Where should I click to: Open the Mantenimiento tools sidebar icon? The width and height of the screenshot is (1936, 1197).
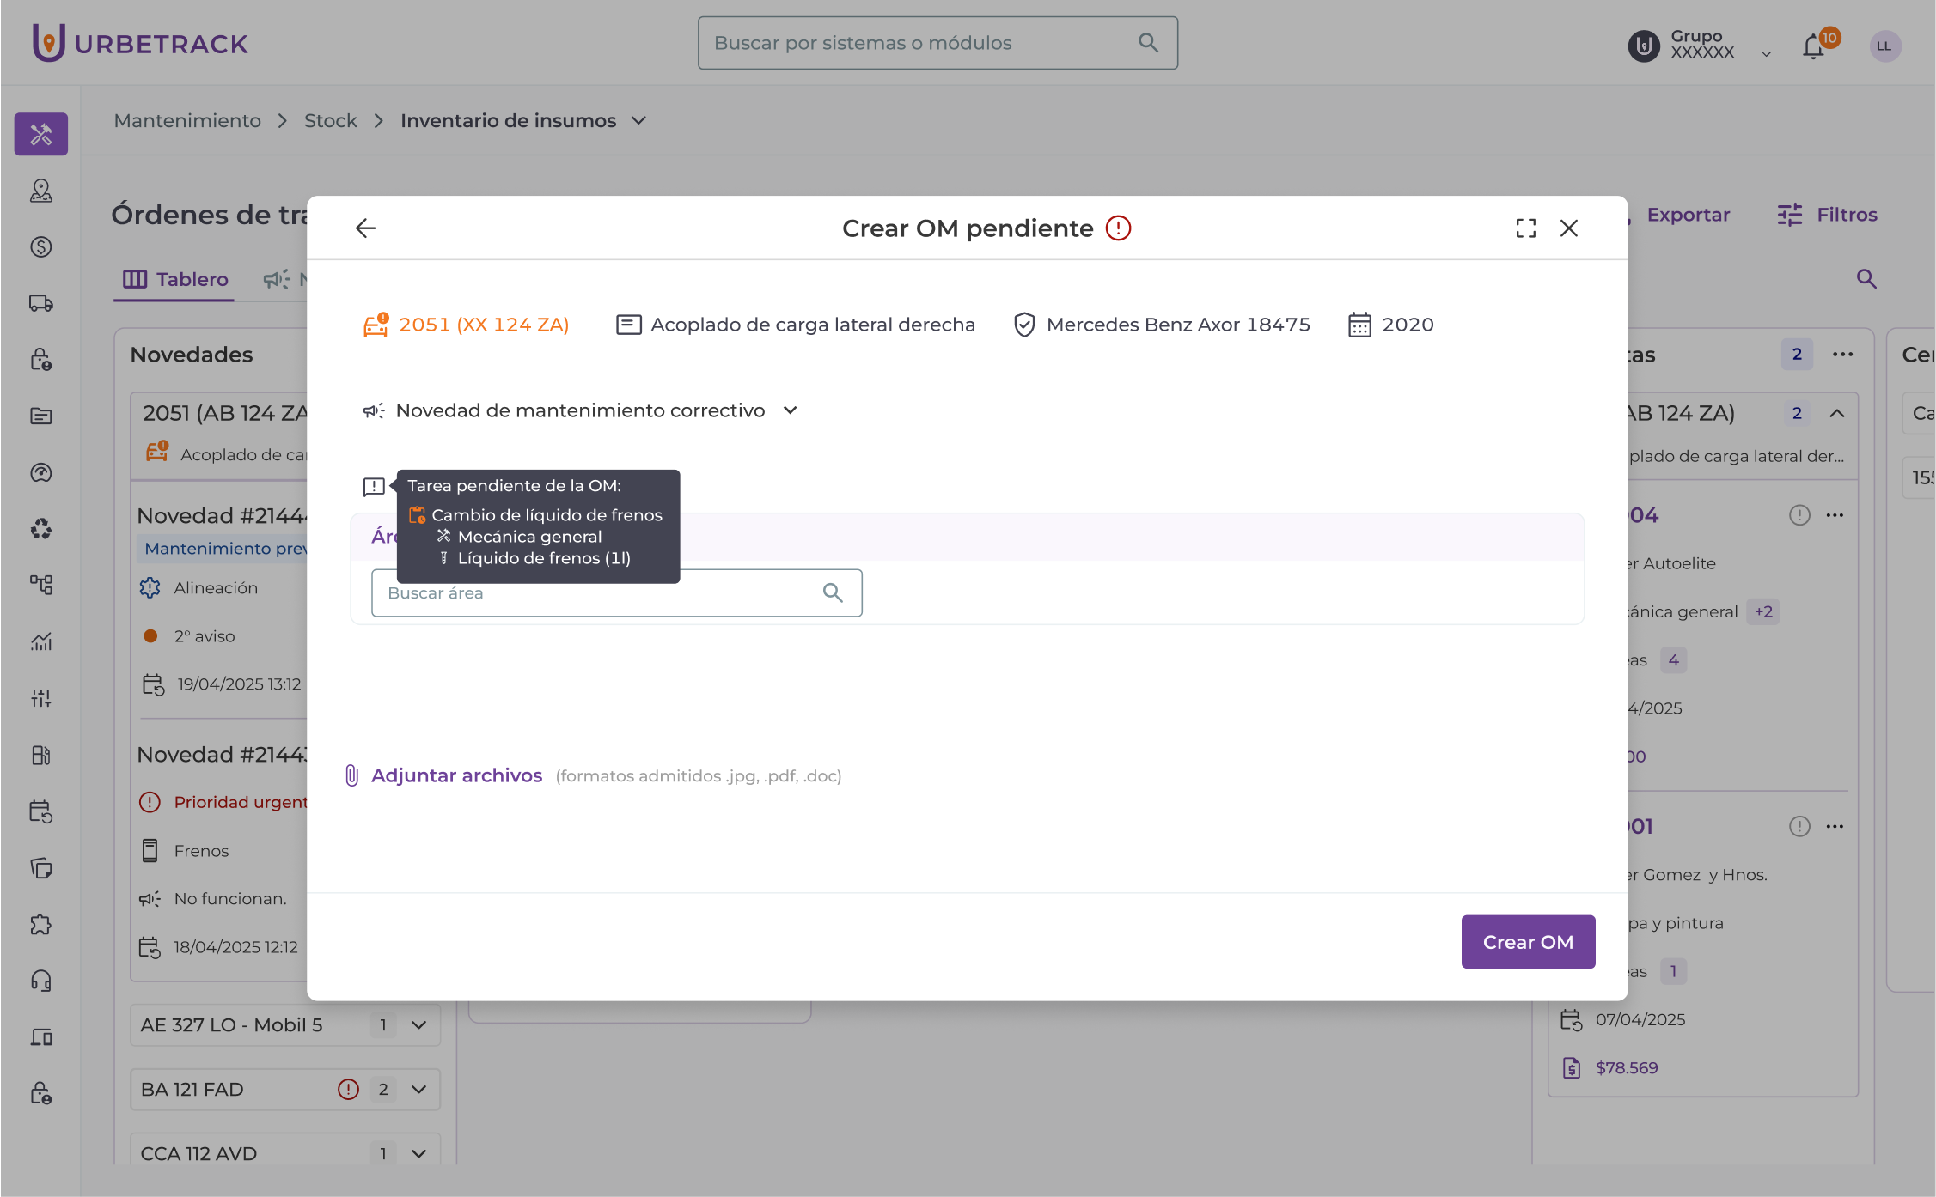pos(41,134)
